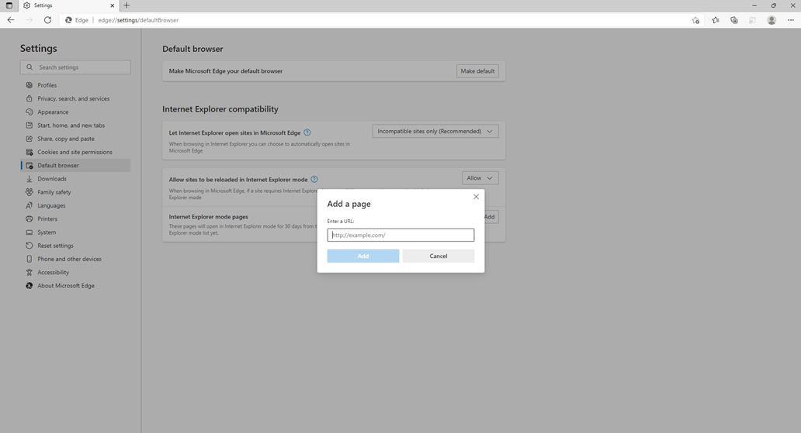Open Share, copy and paste settings

tap(75, 139)
